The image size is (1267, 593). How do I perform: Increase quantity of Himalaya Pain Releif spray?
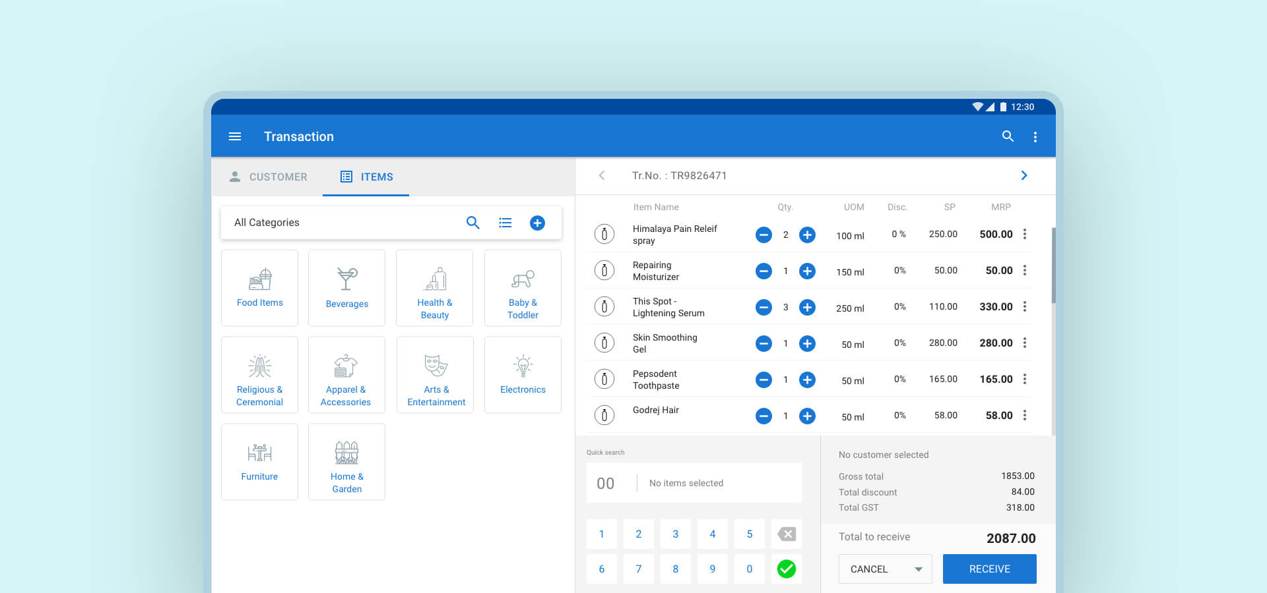[x=807, y=235]
